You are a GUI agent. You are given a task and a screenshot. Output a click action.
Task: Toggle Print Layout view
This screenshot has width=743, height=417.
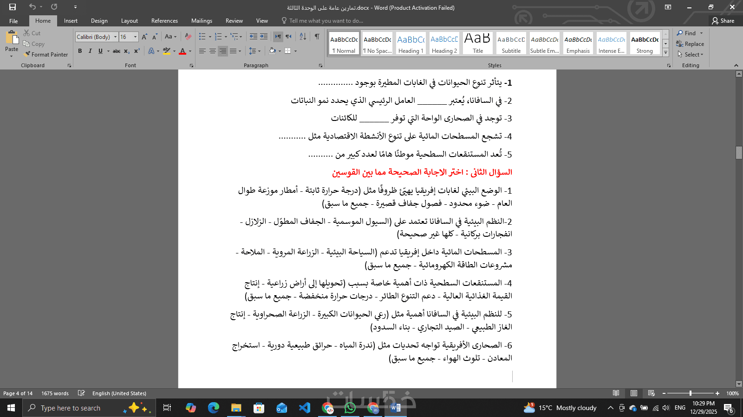pos(634,393)
